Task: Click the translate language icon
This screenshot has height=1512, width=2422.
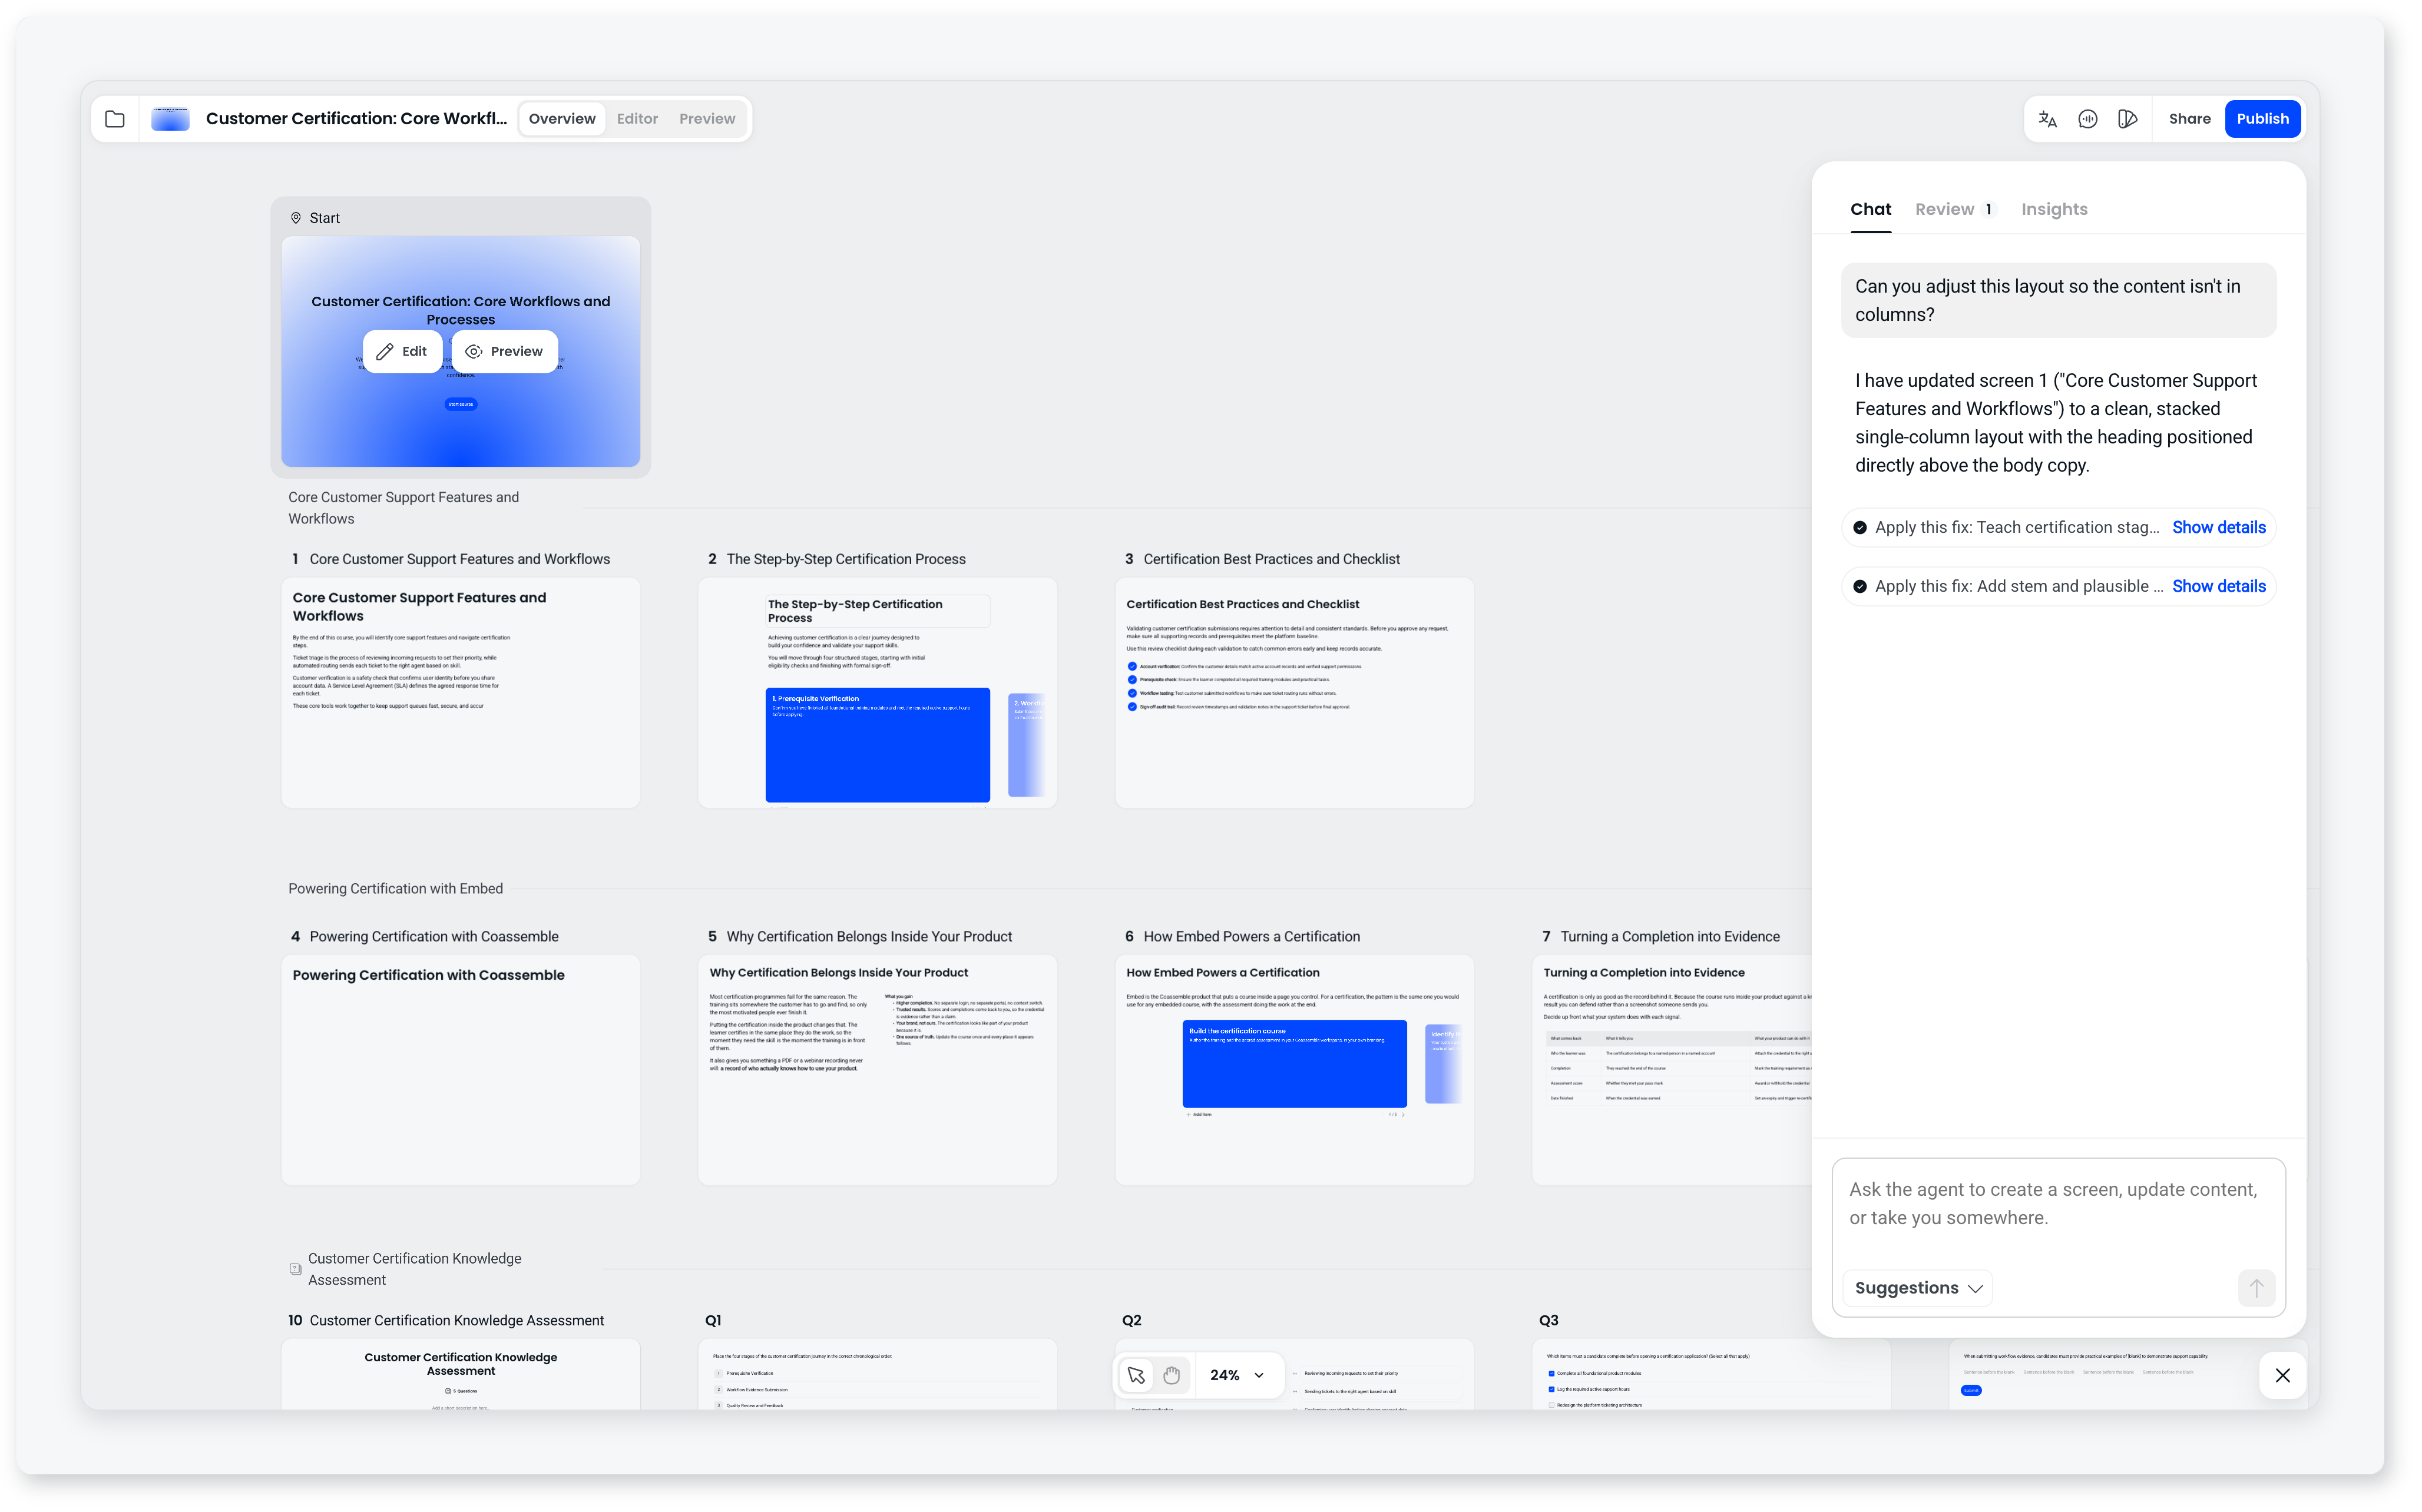Action: pos(2047,119)
